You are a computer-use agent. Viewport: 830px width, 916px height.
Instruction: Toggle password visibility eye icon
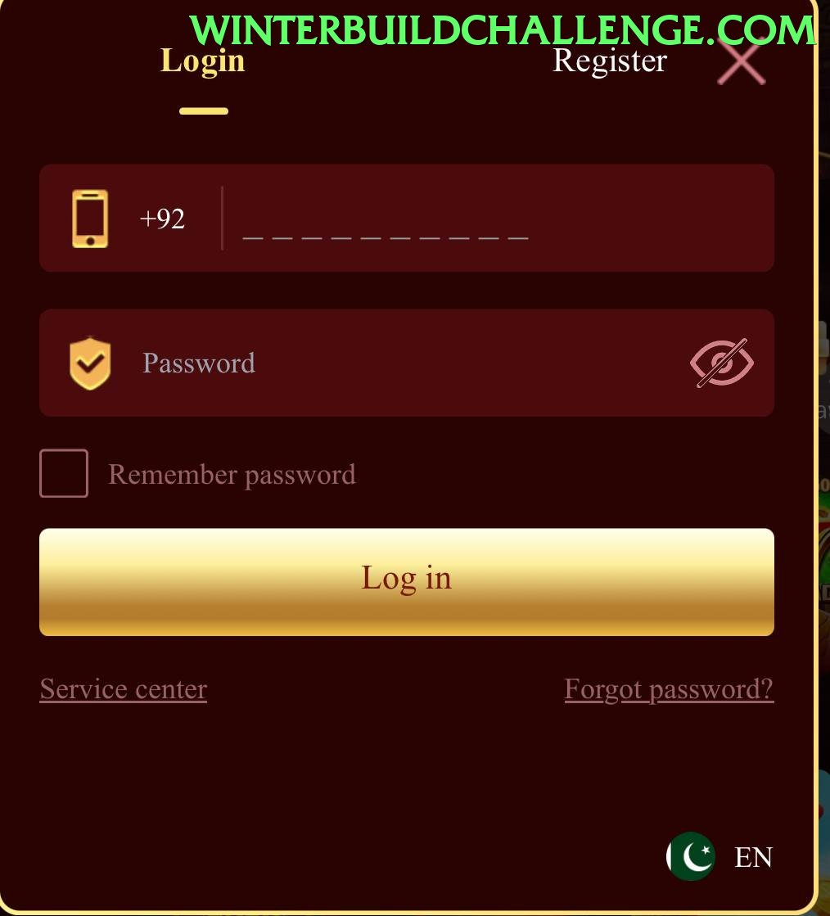point(722,363)
